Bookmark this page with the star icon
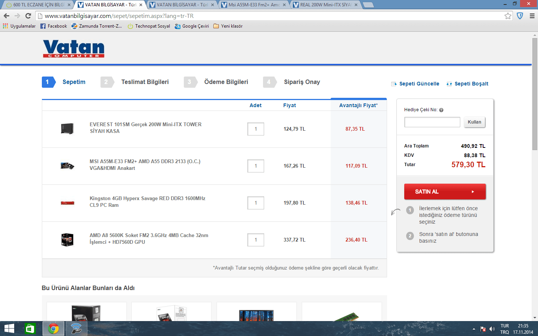 point(508,16)
